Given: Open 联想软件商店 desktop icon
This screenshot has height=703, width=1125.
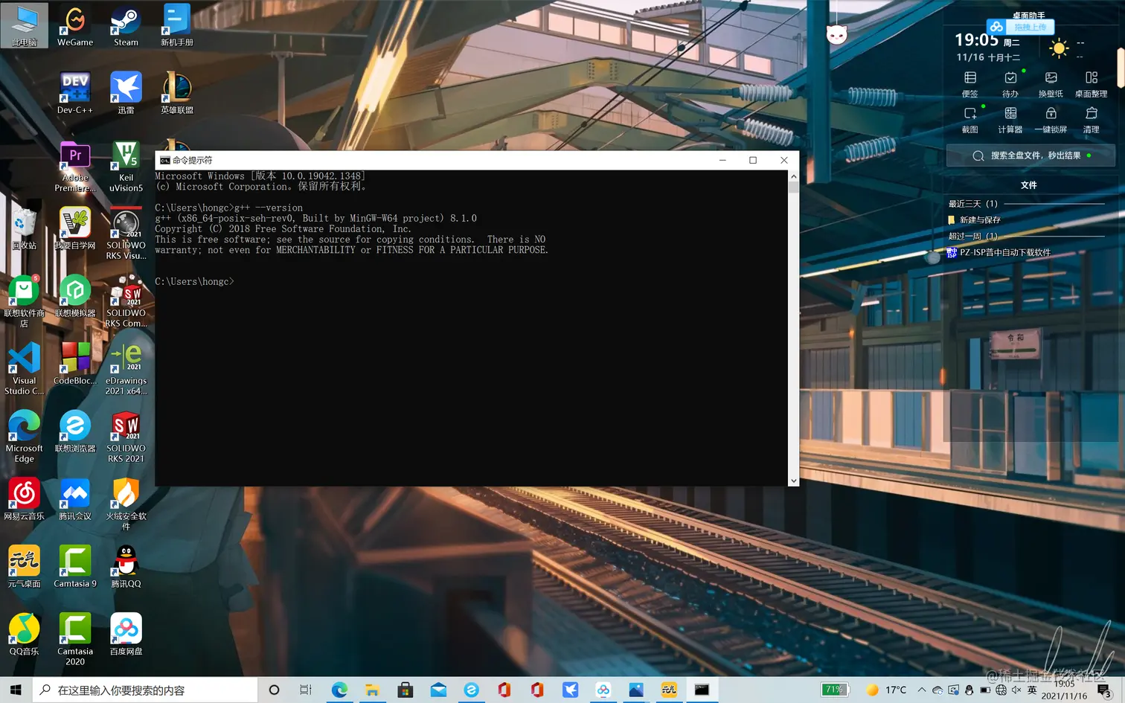Looking at the screenshot, I should [x=25, y=301].
